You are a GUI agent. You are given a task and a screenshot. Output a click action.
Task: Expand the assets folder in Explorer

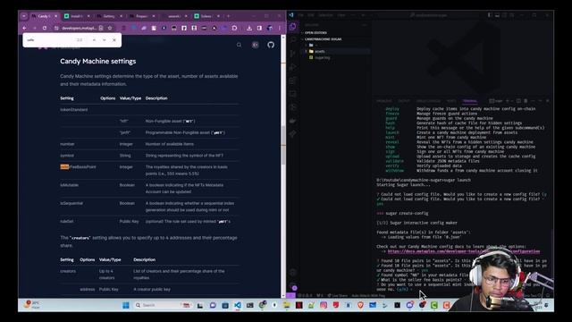click(x=320, y=52)
